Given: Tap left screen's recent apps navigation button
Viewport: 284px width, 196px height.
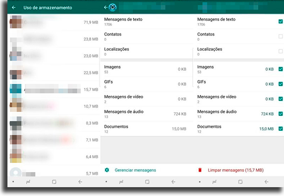Looking at the screenshot, I should [x=28, y=182].
